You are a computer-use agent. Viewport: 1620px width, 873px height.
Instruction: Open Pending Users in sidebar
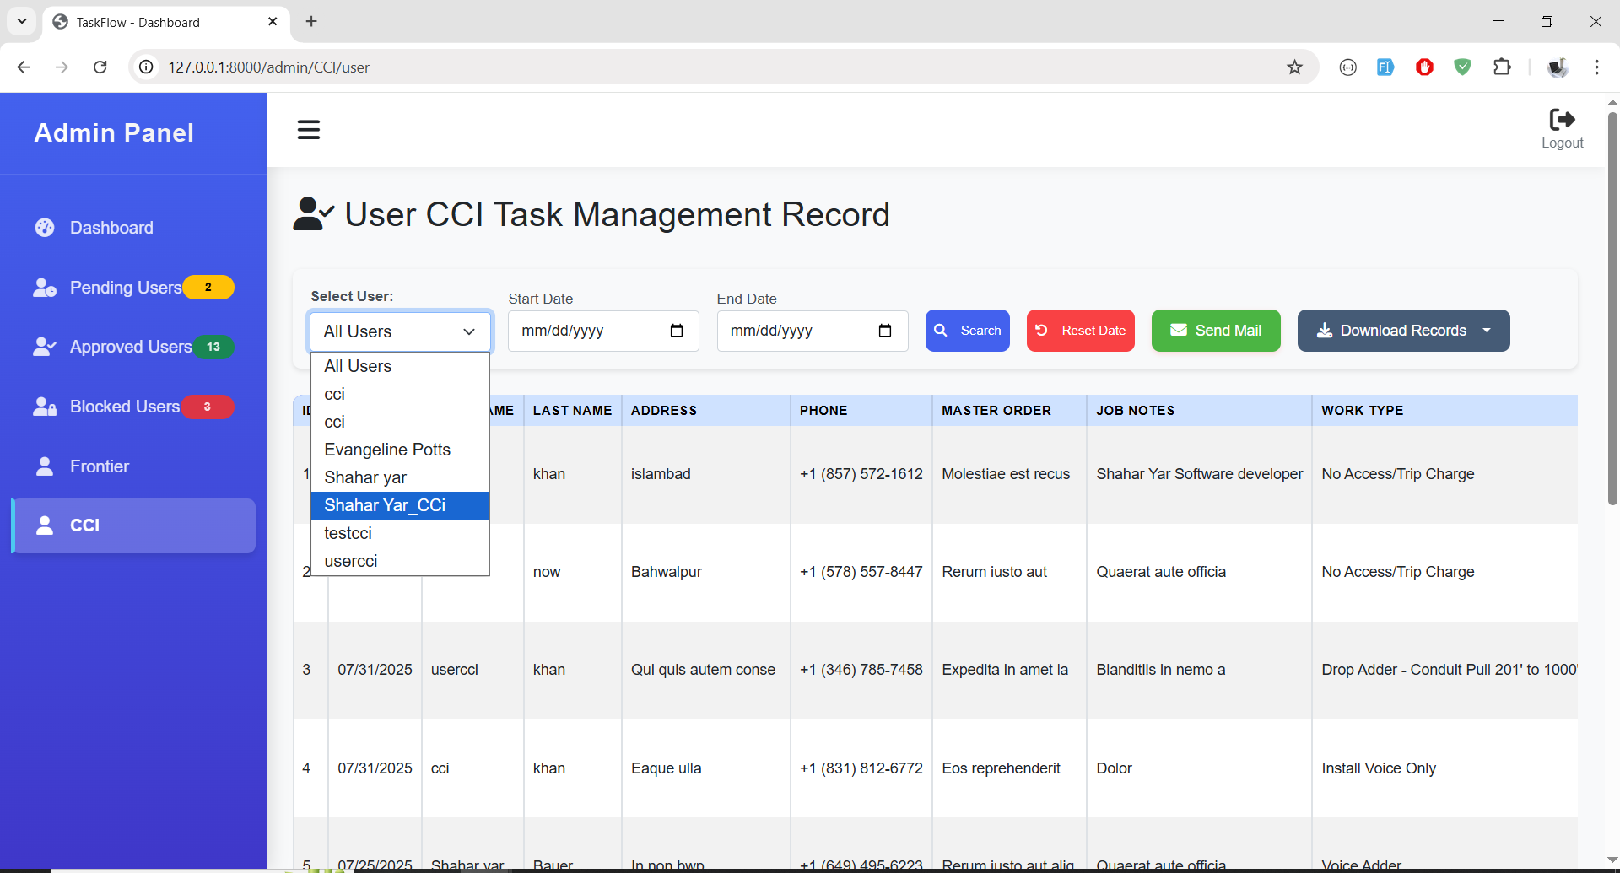coord(126,288)
